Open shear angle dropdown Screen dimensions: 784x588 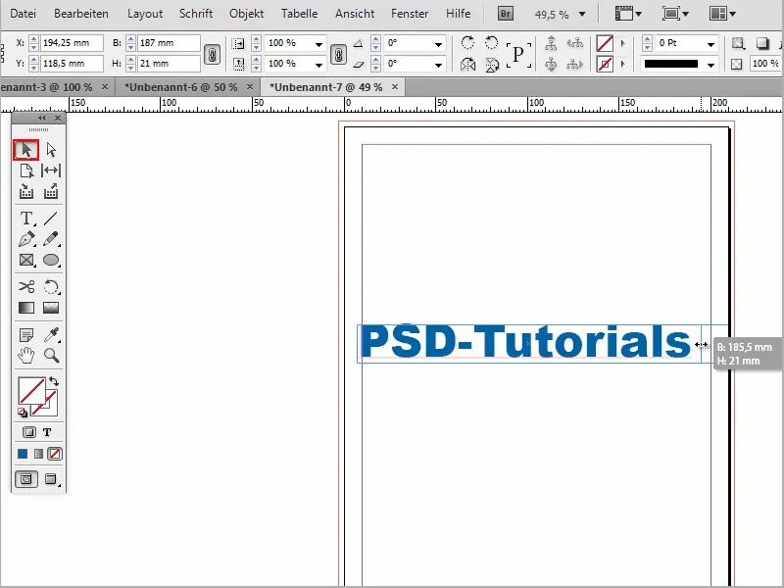click(x=438, y=65)
